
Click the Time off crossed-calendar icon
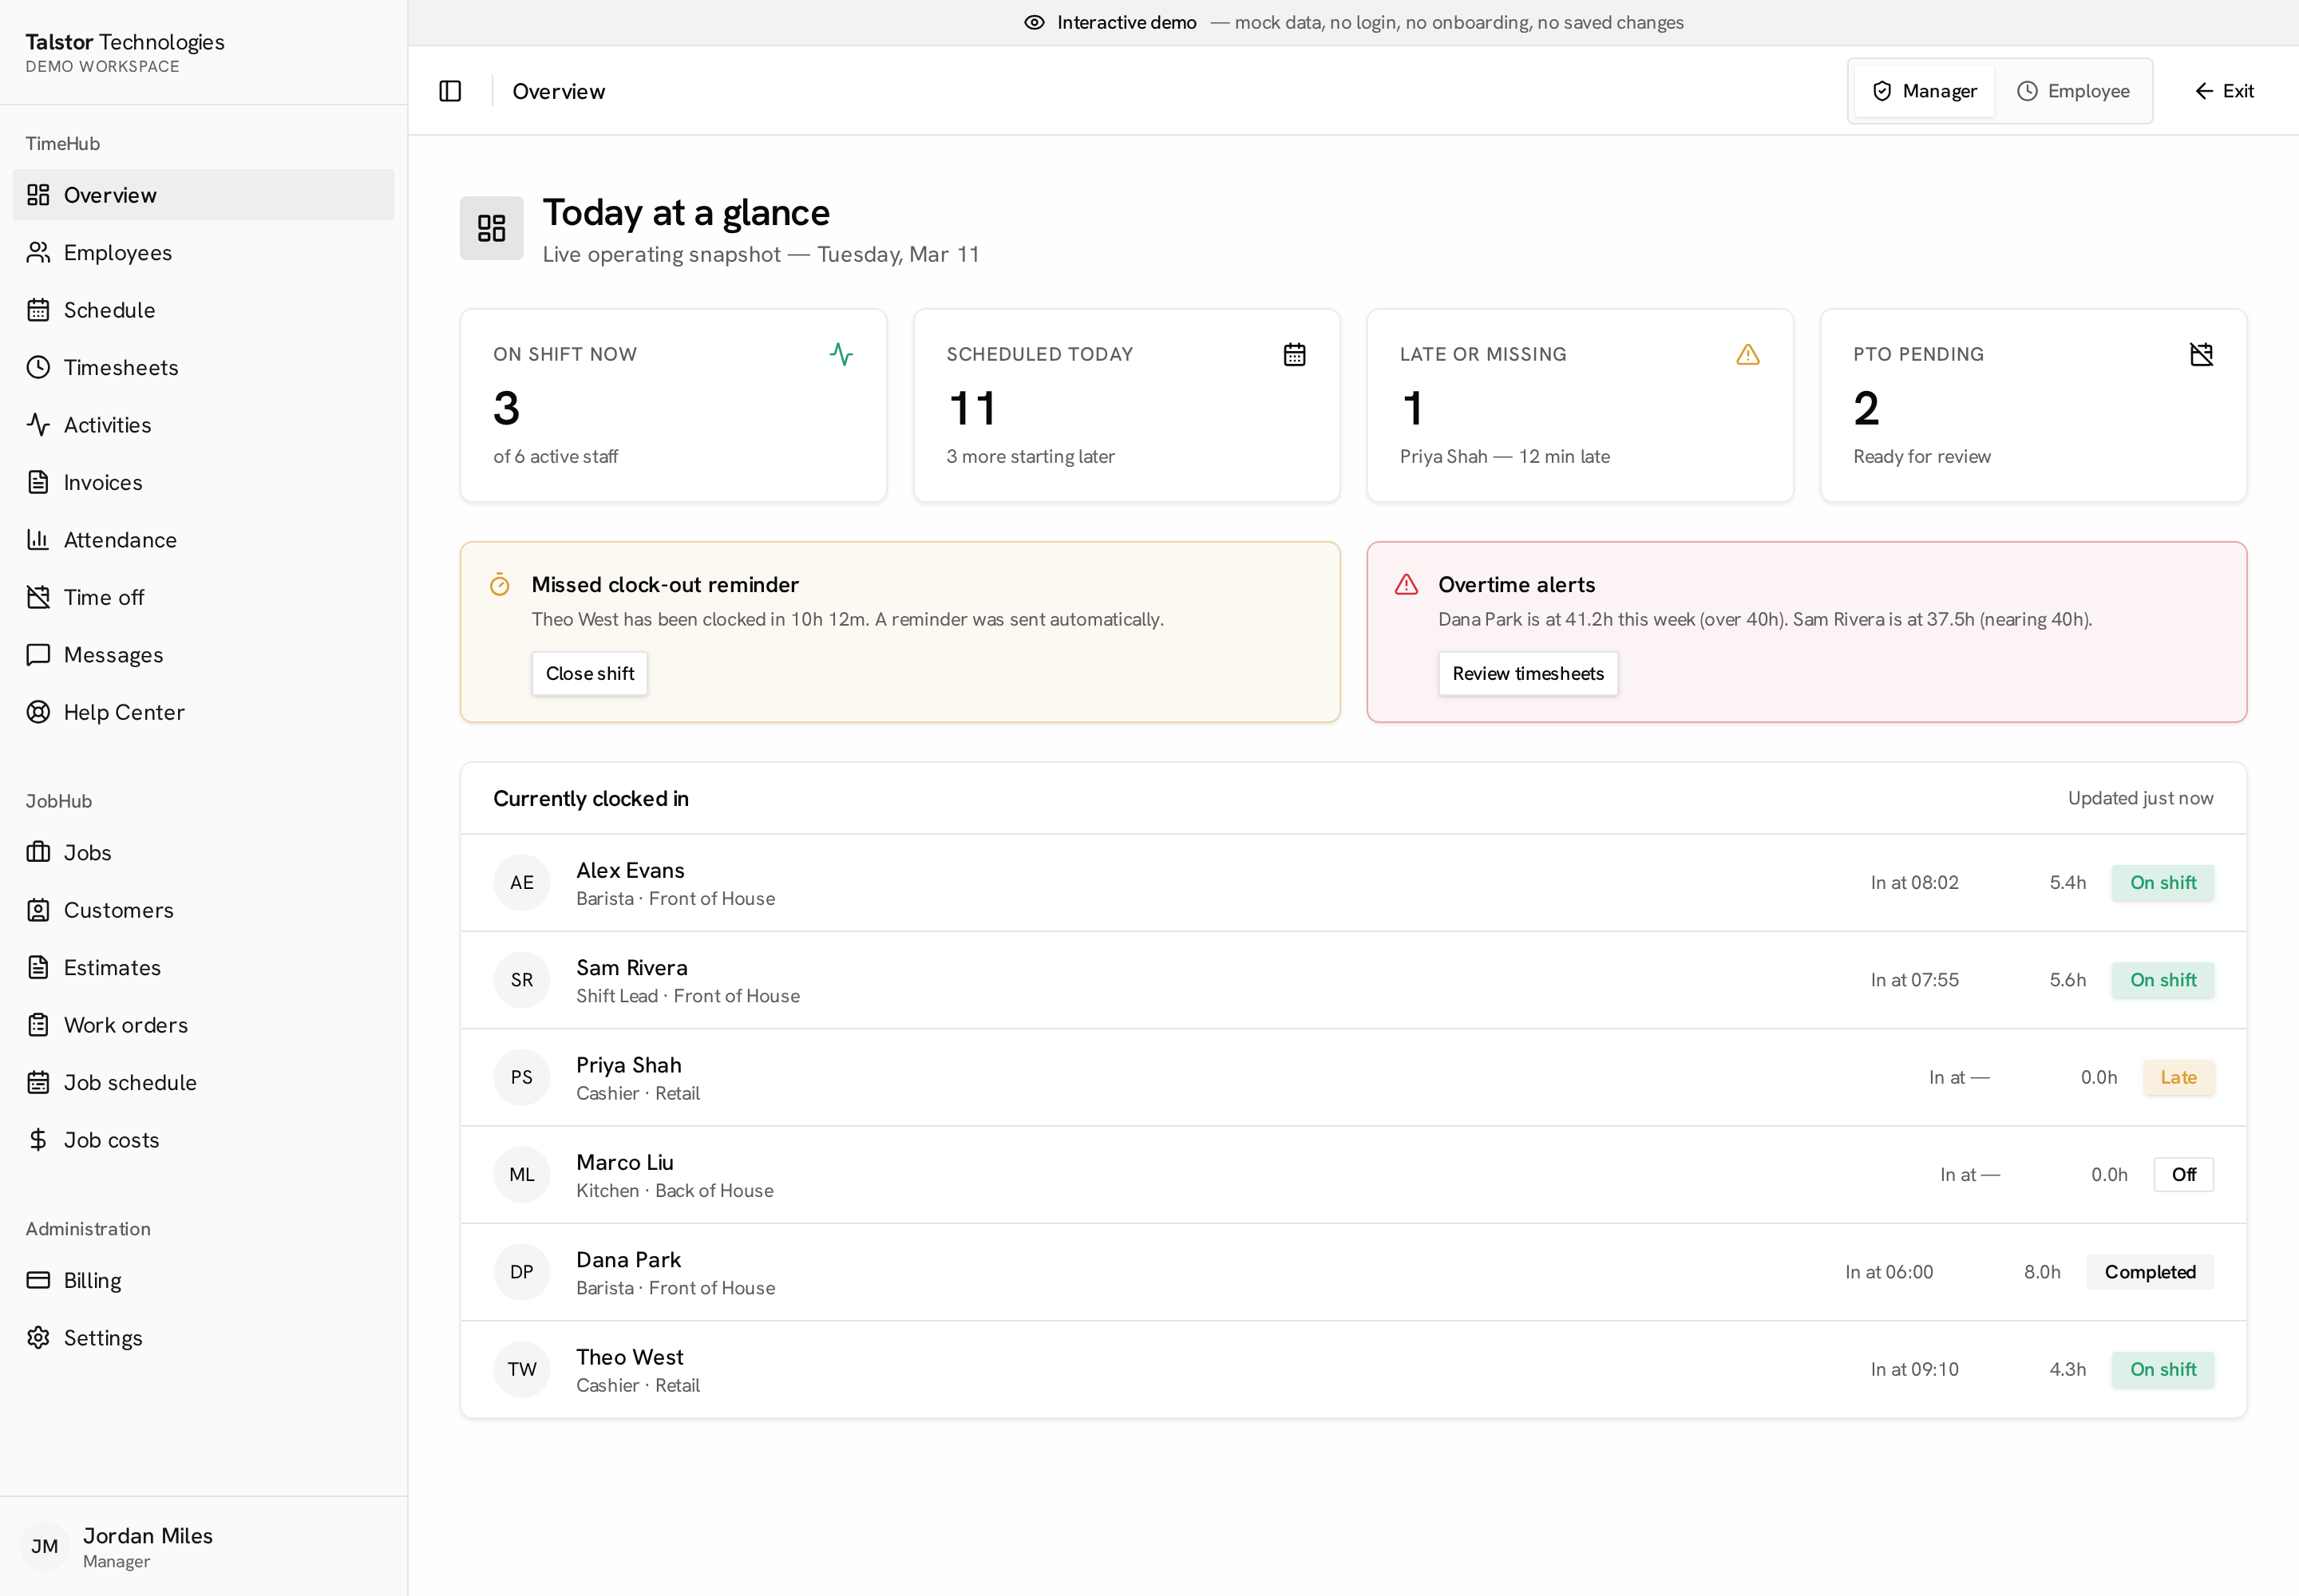pos(38,597)
